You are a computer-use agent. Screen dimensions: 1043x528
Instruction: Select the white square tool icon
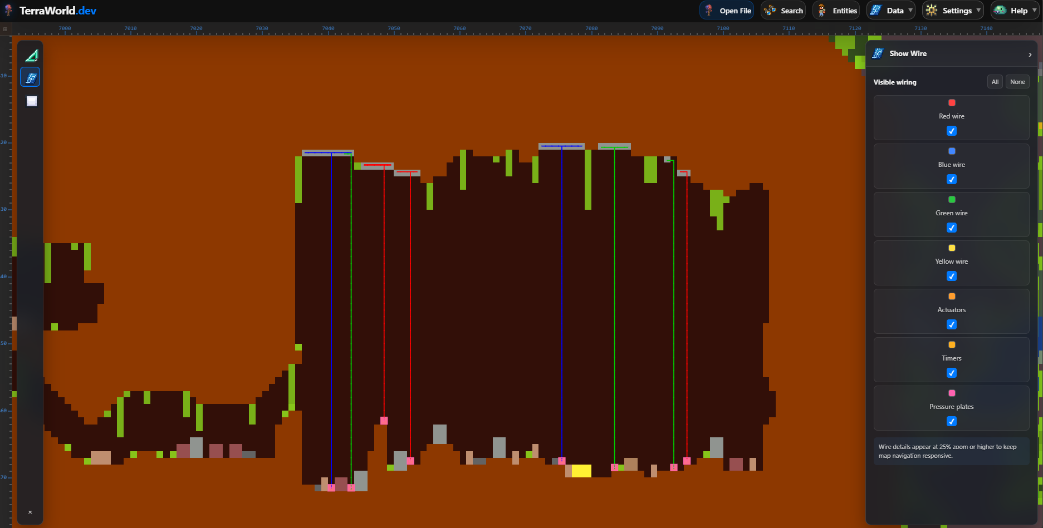(31, 101)
